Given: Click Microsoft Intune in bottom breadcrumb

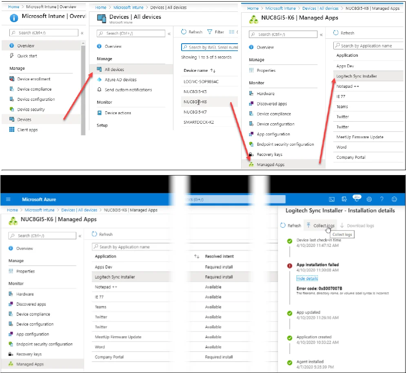Looking at the screenshot, I should (x=40, y=210).
